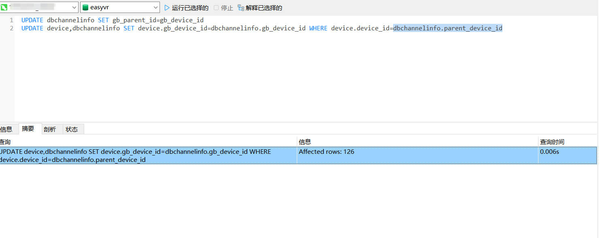
Task: Click the 查询时间 column header
Action: (568, 142)
